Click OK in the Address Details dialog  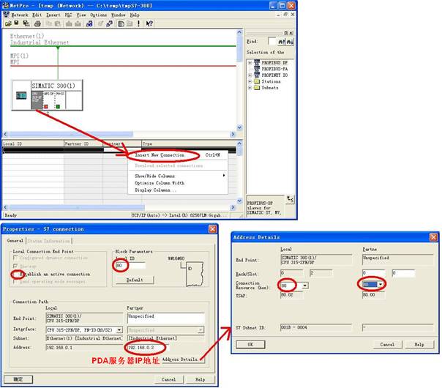(250, 345)
